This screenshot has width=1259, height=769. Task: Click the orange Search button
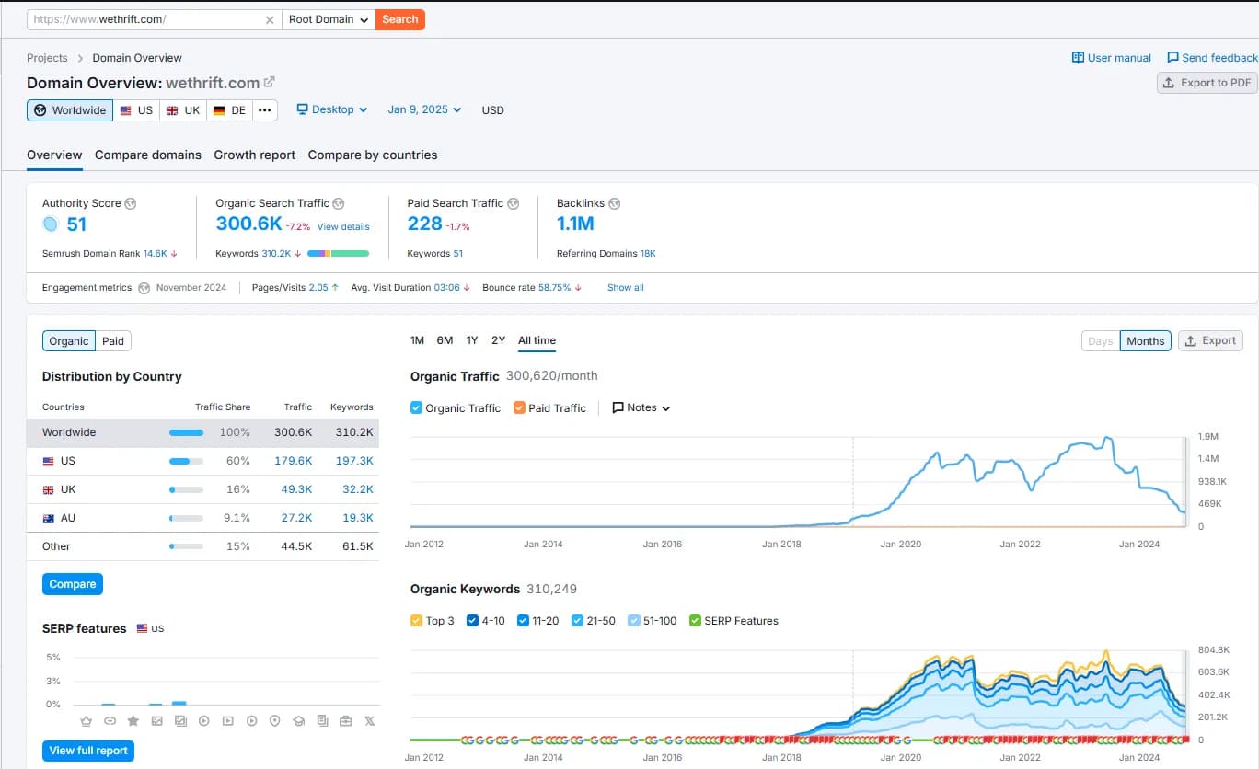tap(400, 19)
